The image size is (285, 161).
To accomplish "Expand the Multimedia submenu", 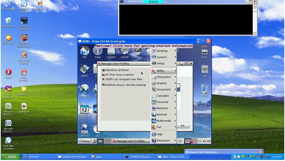I will point(164,121).
